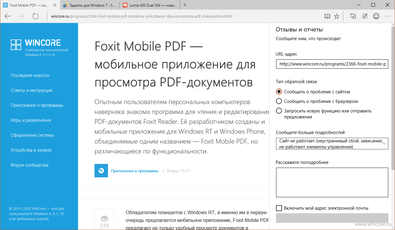
Task: Click feedback panel vertical scrollbar
Action: tap(393, 99)
